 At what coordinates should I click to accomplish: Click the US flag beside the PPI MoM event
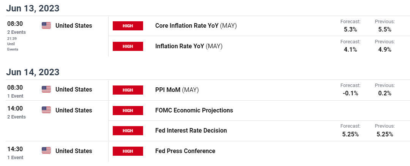(x=46, y=89)
